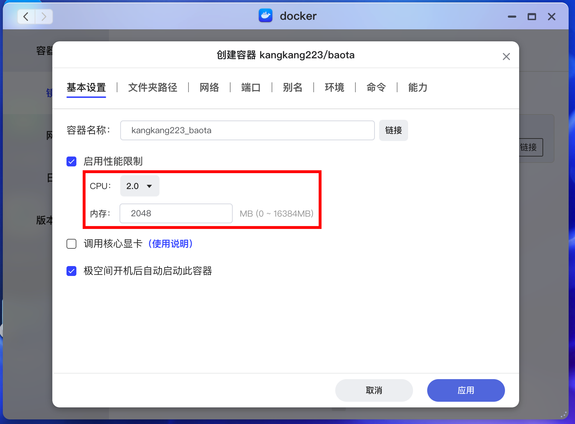Open the 端口 tab
Viewport: 575px width, 424px height.
click(251, 87)
